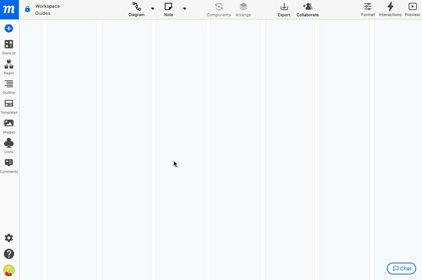Image resolution: width=422 pixels, height=280 pixels.
Task: Show the Outline panel
Action: pos(9,87)
